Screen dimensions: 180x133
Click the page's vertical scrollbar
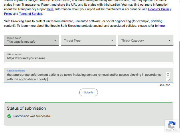pyautogui.click(x=179, y=86)
